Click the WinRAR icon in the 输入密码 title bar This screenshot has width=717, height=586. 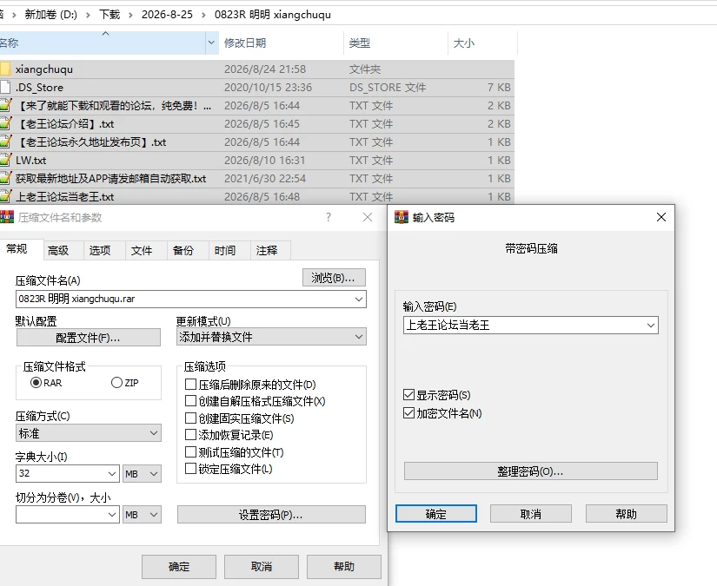coord(401,217)
